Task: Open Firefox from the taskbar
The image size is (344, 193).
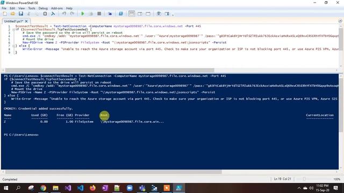Action: point(92,188)
